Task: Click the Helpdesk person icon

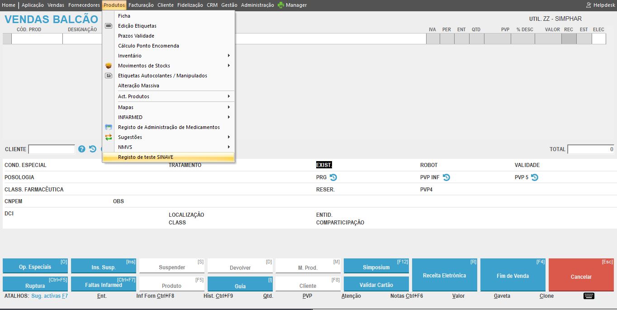Action: click(x=589, y=5)
